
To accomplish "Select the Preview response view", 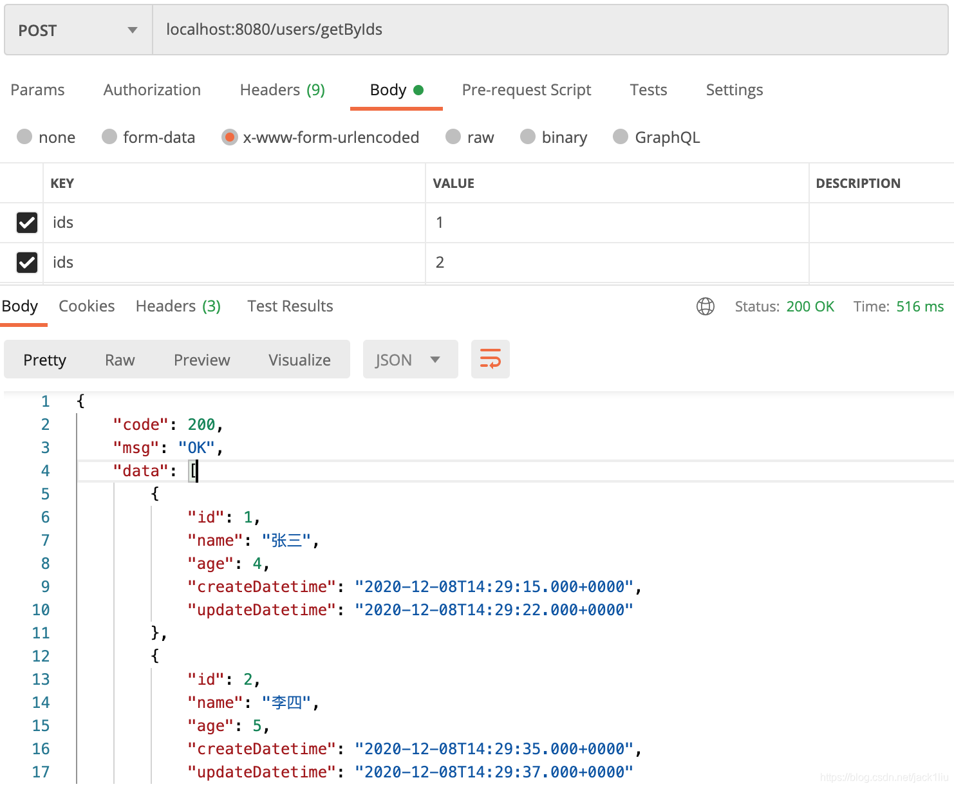I will (201, 360).
